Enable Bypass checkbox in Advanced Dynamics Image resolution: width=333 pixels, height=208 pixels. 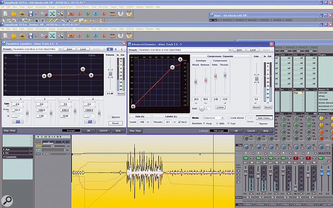[257, 123]
